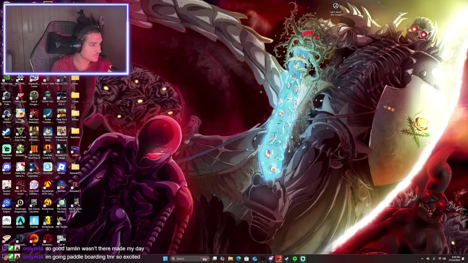Open Microsoft Store in the taskbar

pyautogui.click(x=246, y=259)
